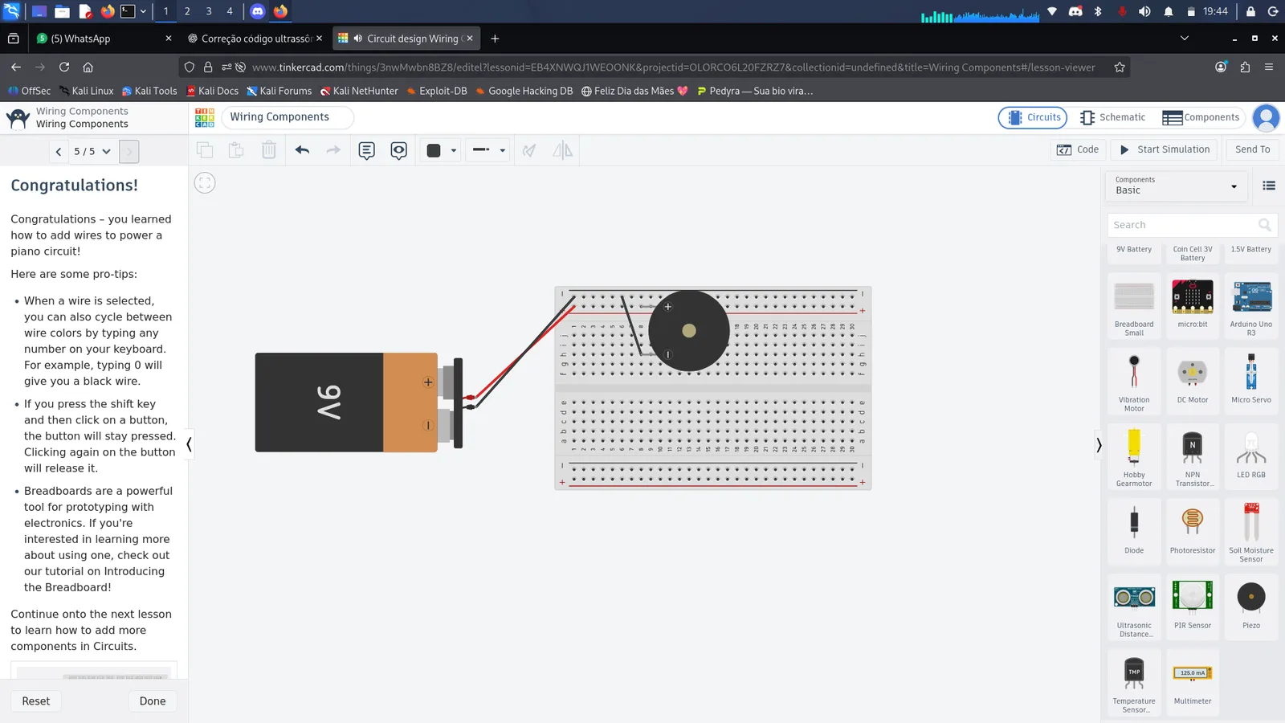
Task: Bookmark this page with star icon
Action: (1120, 67)
